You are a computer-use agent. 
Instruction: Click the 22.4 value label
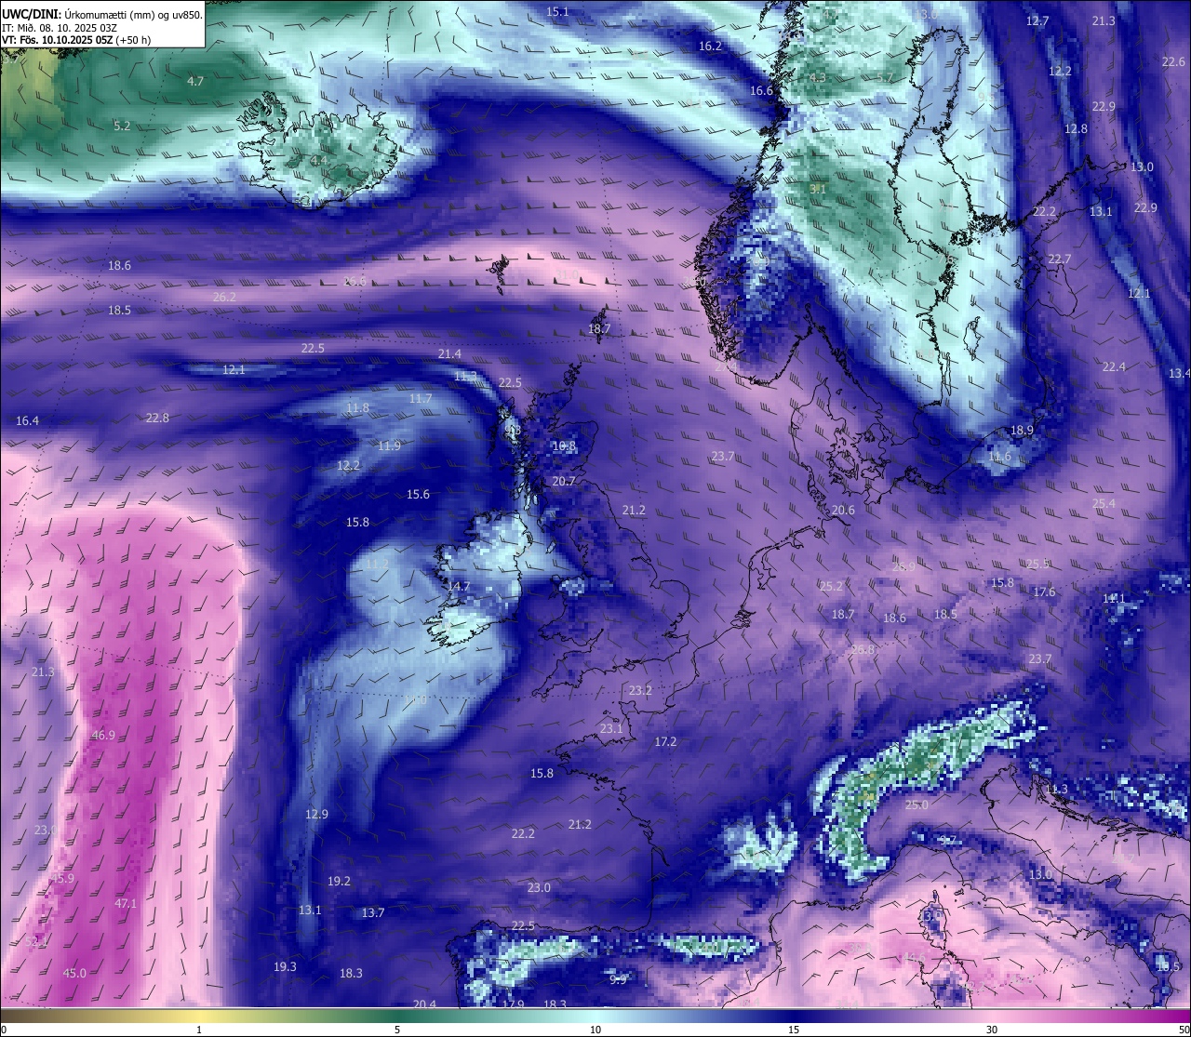tap(1114, 366)
